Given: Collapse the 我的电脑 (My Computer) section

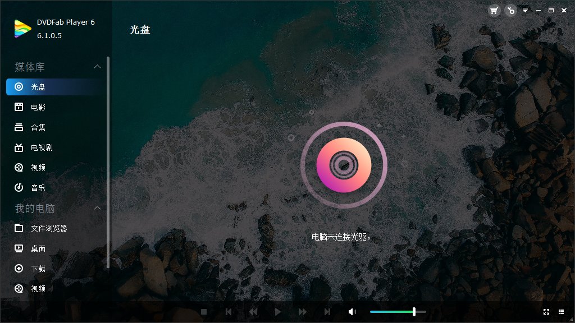Looking at the screenshot, I should click(98, 208).
